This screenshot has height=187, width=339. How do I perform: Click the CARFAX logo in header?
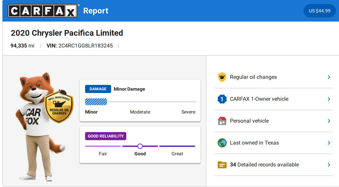point(42,11)
